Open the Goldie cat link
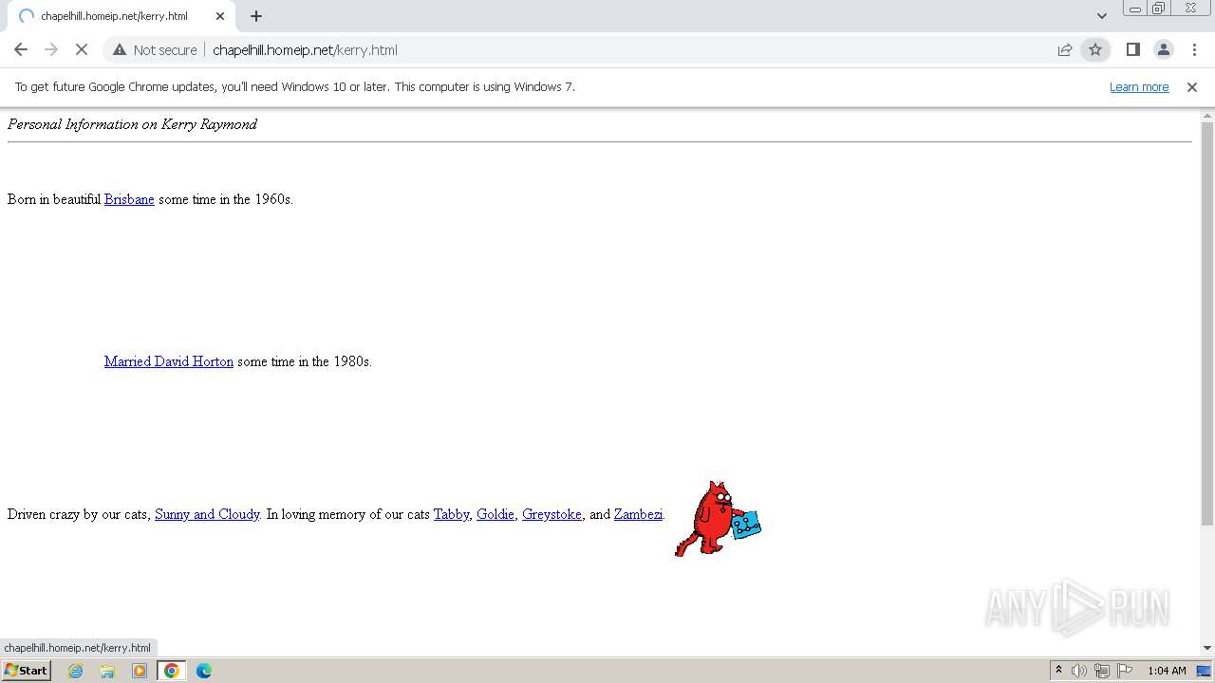Viewport: 1215px width, 683px height. 495,514
